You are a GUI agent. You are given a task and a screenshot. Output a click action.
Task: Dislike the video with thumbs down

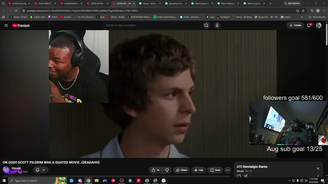coord(167,170)
